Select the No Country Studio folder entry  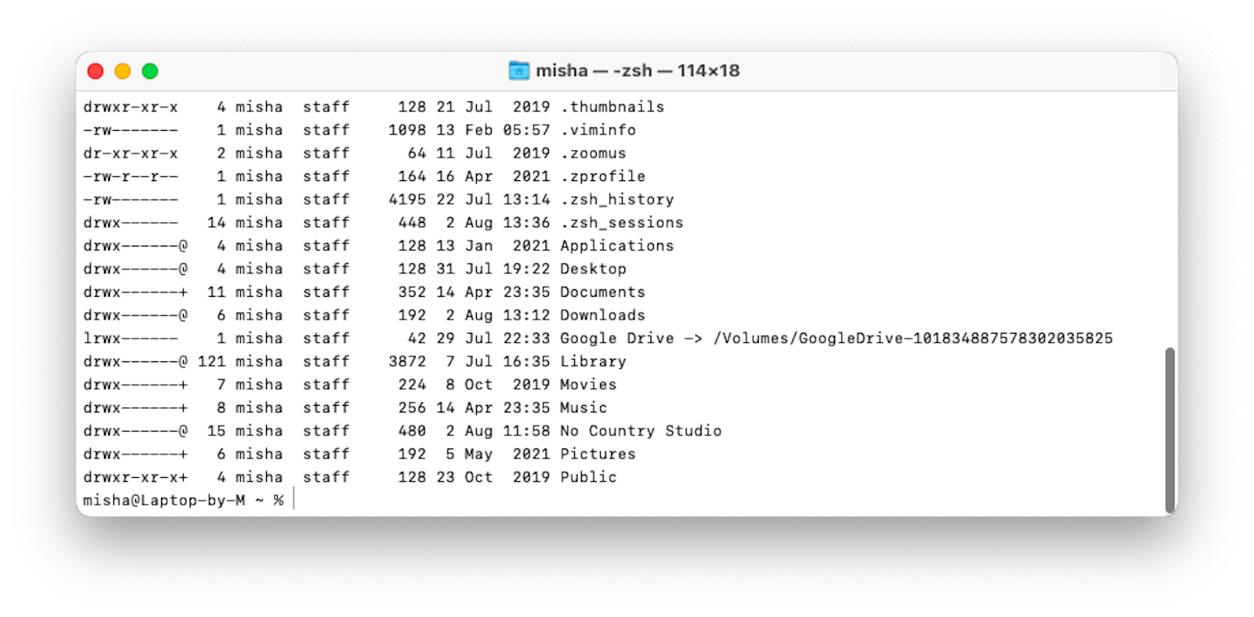click(x=640, y=430)
